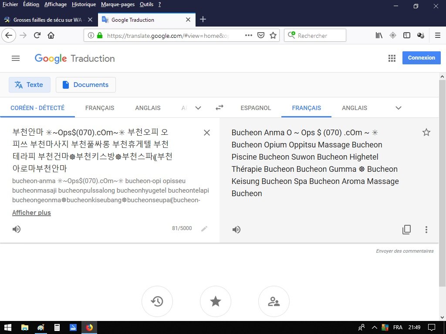Save page to Pocket
446x334 pixels.
click(x=261, y=36)
